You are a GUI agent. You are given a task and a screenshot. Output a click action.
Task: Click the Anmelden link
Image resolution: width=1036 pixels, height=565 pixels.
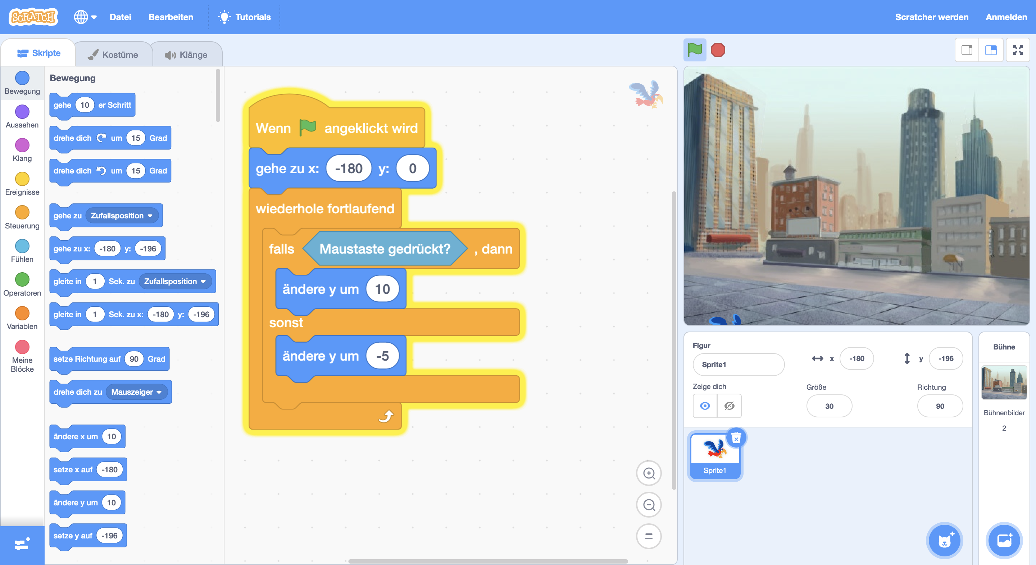(1006, 17)
